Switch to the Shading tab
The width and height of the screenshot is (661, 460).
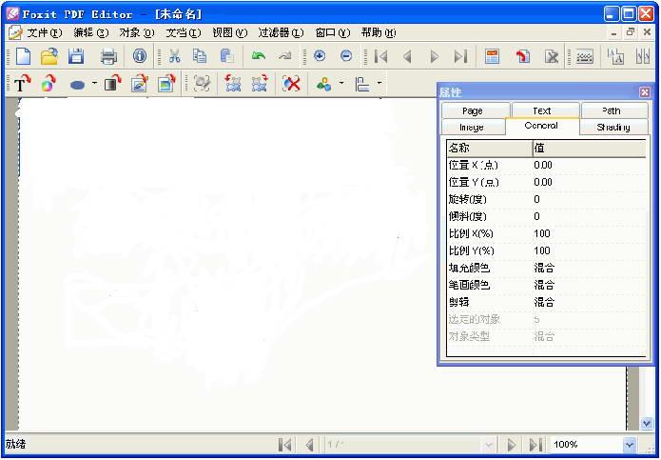coord(612,127)
